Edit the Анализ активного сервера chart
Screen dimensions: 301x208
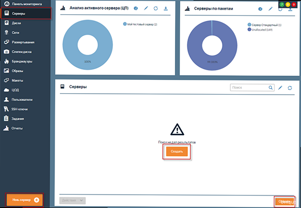(146, 8)
